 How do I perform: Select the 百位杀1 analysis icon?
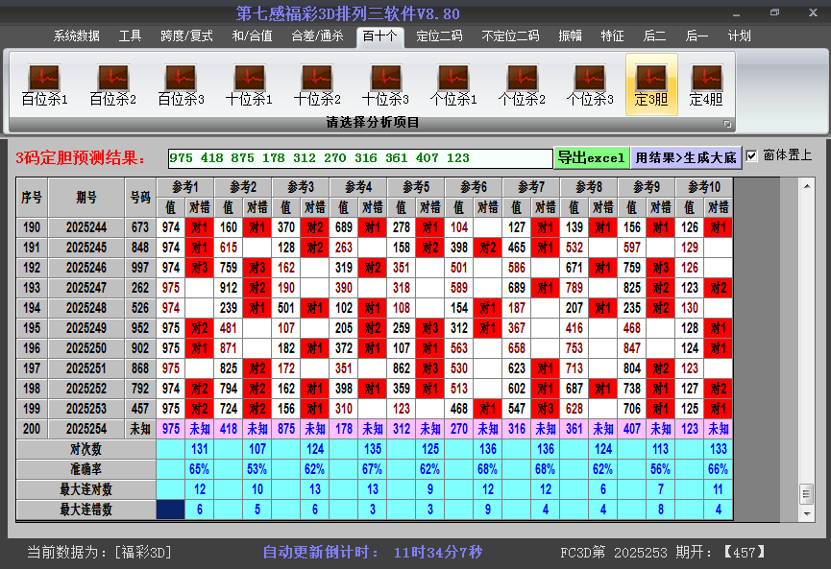tap(44, 84)
